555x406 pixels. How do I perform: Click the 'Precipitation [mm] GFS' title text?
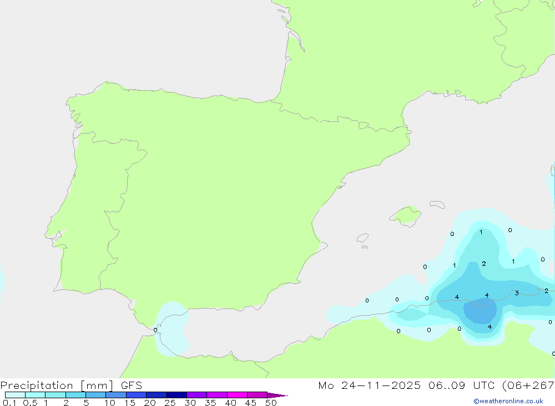(x=71, y=385)
